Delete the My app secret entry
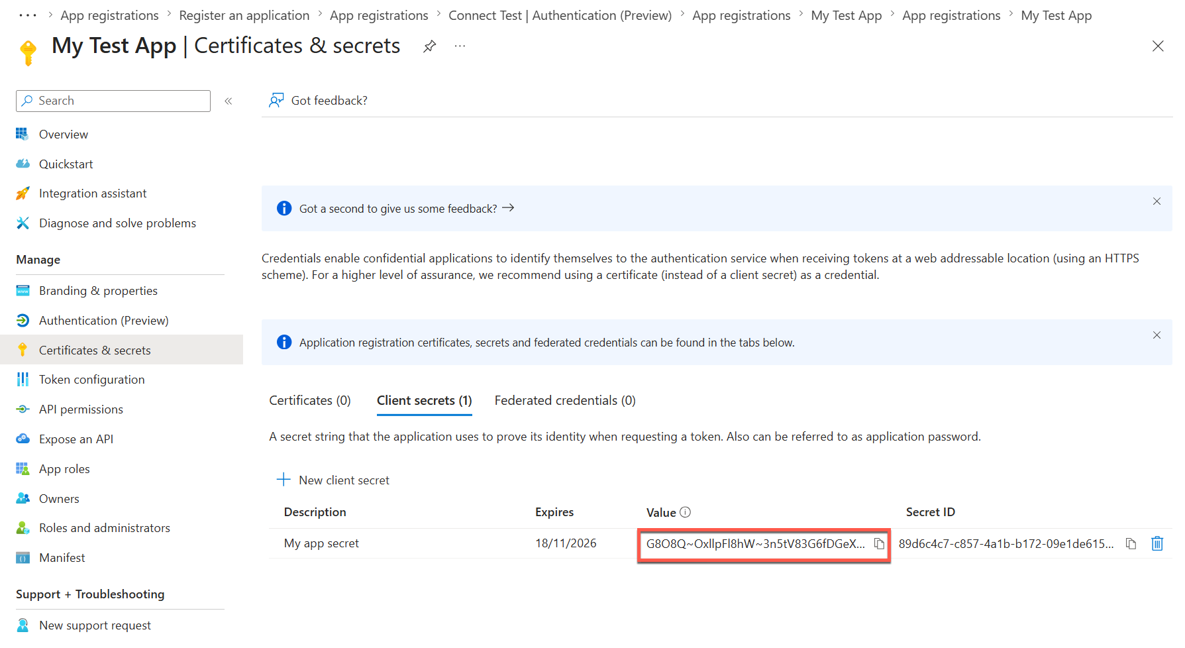Viewport: 1185px width, 648px height. pos(1157,543)
